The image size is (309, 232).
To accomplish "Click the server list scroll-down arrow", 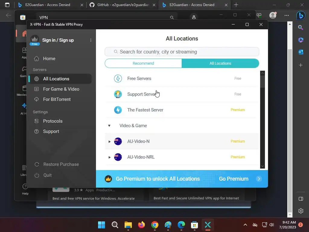I will click(x=262, y=166).
